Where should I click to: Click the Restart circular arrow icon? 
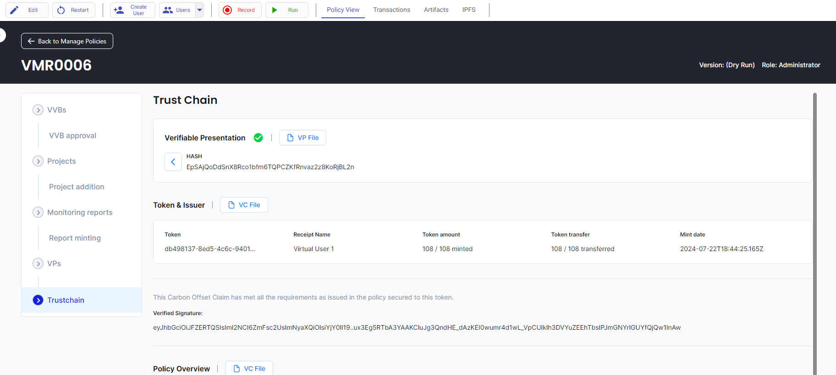click(x=61, y=10)
